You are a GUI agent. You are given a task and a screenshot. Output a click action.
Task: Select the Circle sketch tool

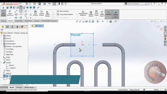point(21,11)
